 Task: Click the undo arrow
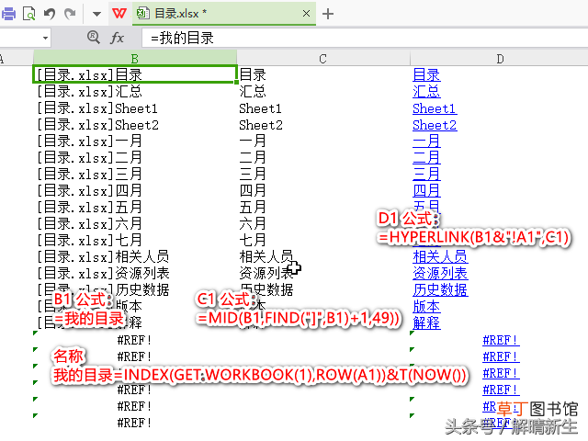tap(49, 14)
